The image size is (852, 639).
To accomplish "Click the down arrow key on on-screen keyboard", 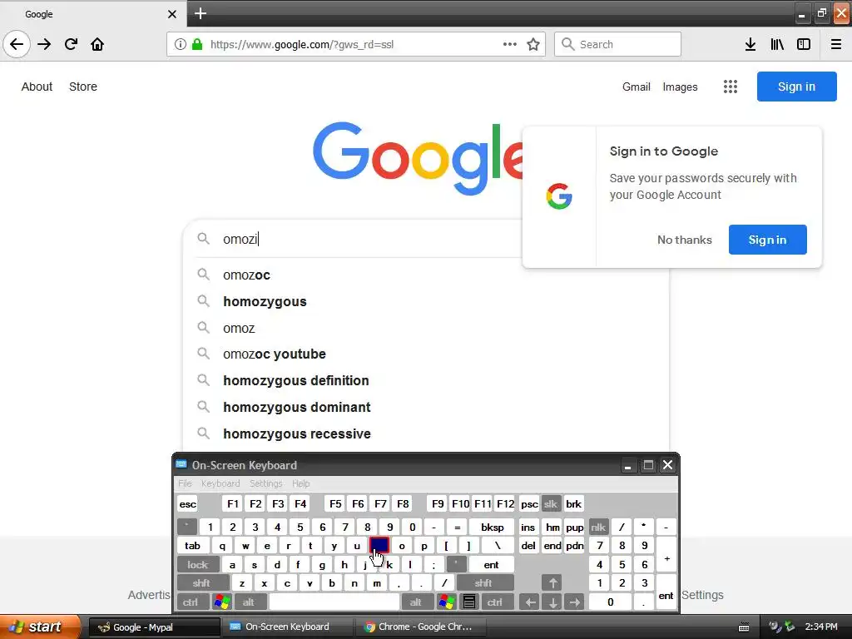I will point(552,602).
